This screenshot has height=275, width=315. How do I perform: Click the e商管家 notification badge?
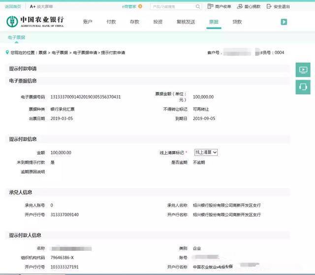(x=140, y=6)
